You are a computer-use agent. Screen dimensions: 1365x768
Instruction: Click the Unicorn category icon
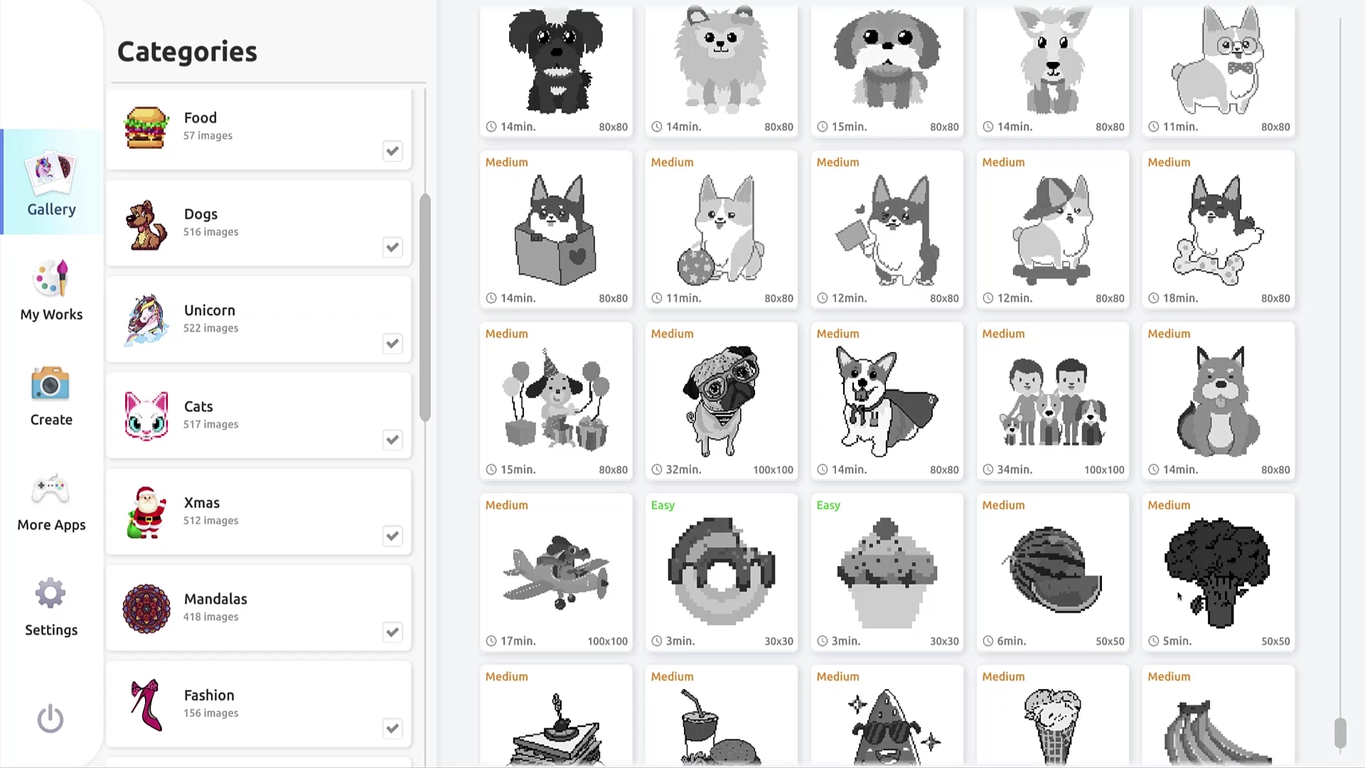tap(146, 320)
